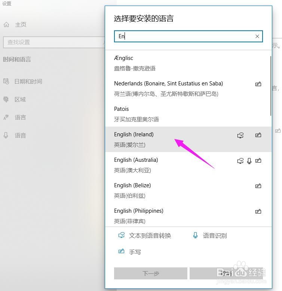Viewport: 282px width, 291px height.
Task: Click text-to-speech icon on English (Ireland)
Action: click(x=240, y=135)
